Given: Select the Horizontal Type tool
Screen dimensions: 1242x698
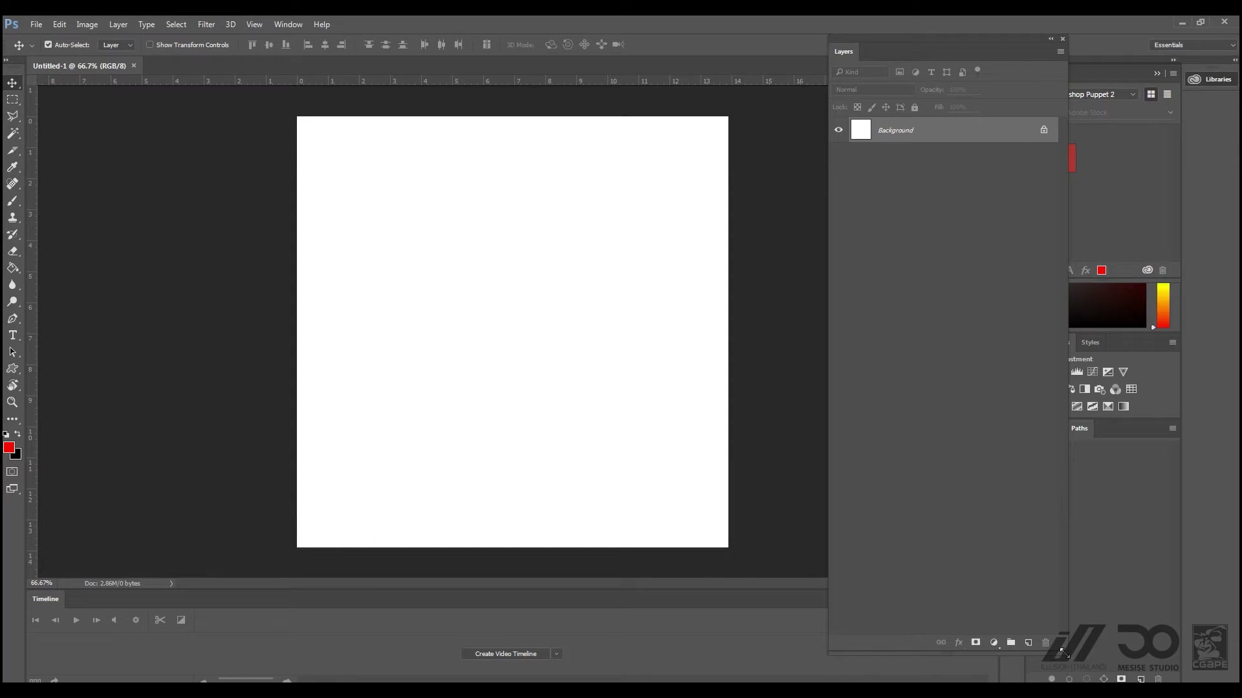Looking at the screenshot, I should coord(12,335).
